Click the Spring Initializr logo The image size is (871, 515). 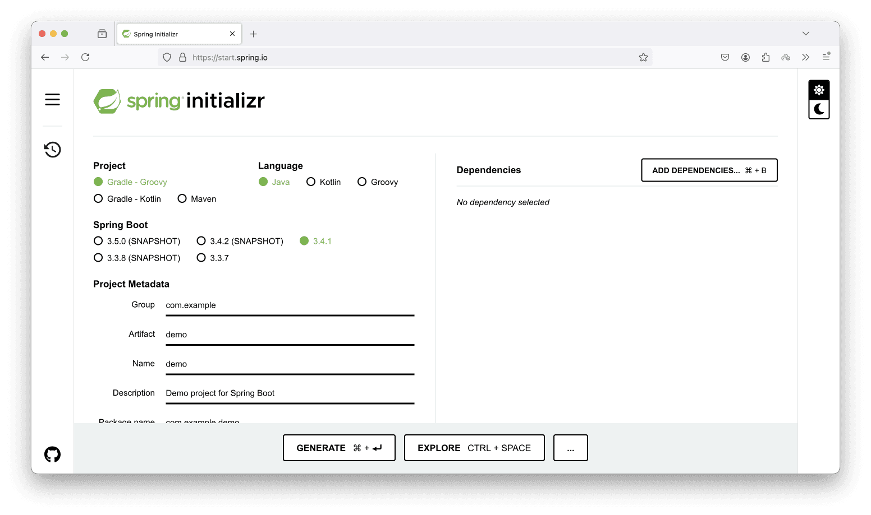coord(179,101)
